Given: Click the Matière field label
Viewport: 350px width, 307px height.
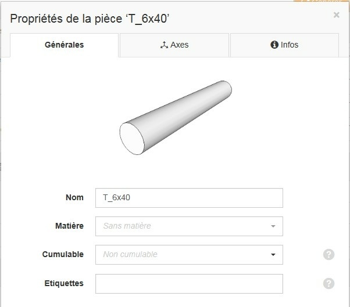Looking at the screenshot, I should pos(69,226).
